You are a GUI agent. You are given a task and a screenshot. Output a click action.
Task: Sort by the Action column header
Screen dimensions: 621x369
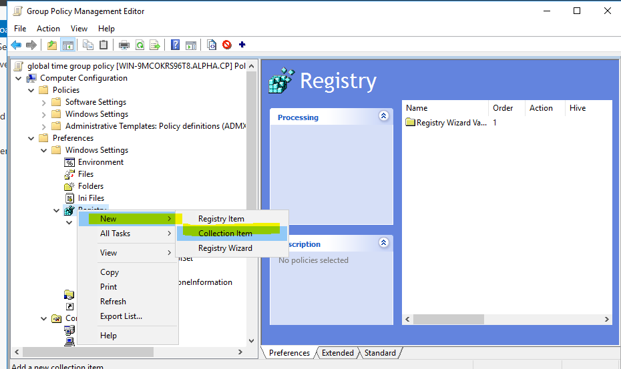(x=545, y=108)
